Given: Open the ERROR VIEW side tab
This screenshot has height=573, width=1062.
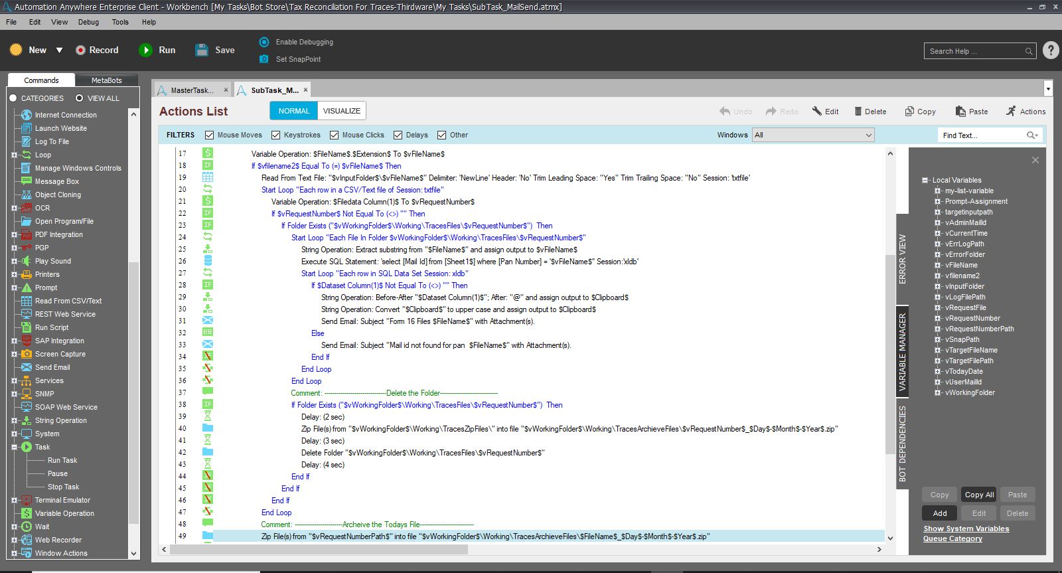Looking at the screenshot, I should (902, 259).
